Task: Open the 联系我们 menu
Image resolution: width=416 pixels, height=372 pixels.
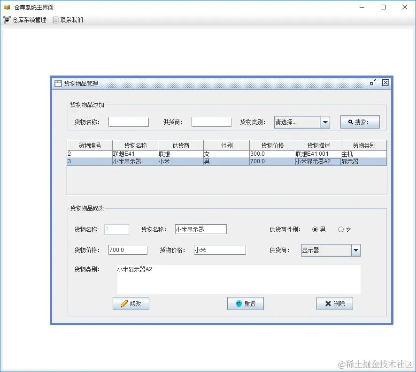Action: (68, 20)
